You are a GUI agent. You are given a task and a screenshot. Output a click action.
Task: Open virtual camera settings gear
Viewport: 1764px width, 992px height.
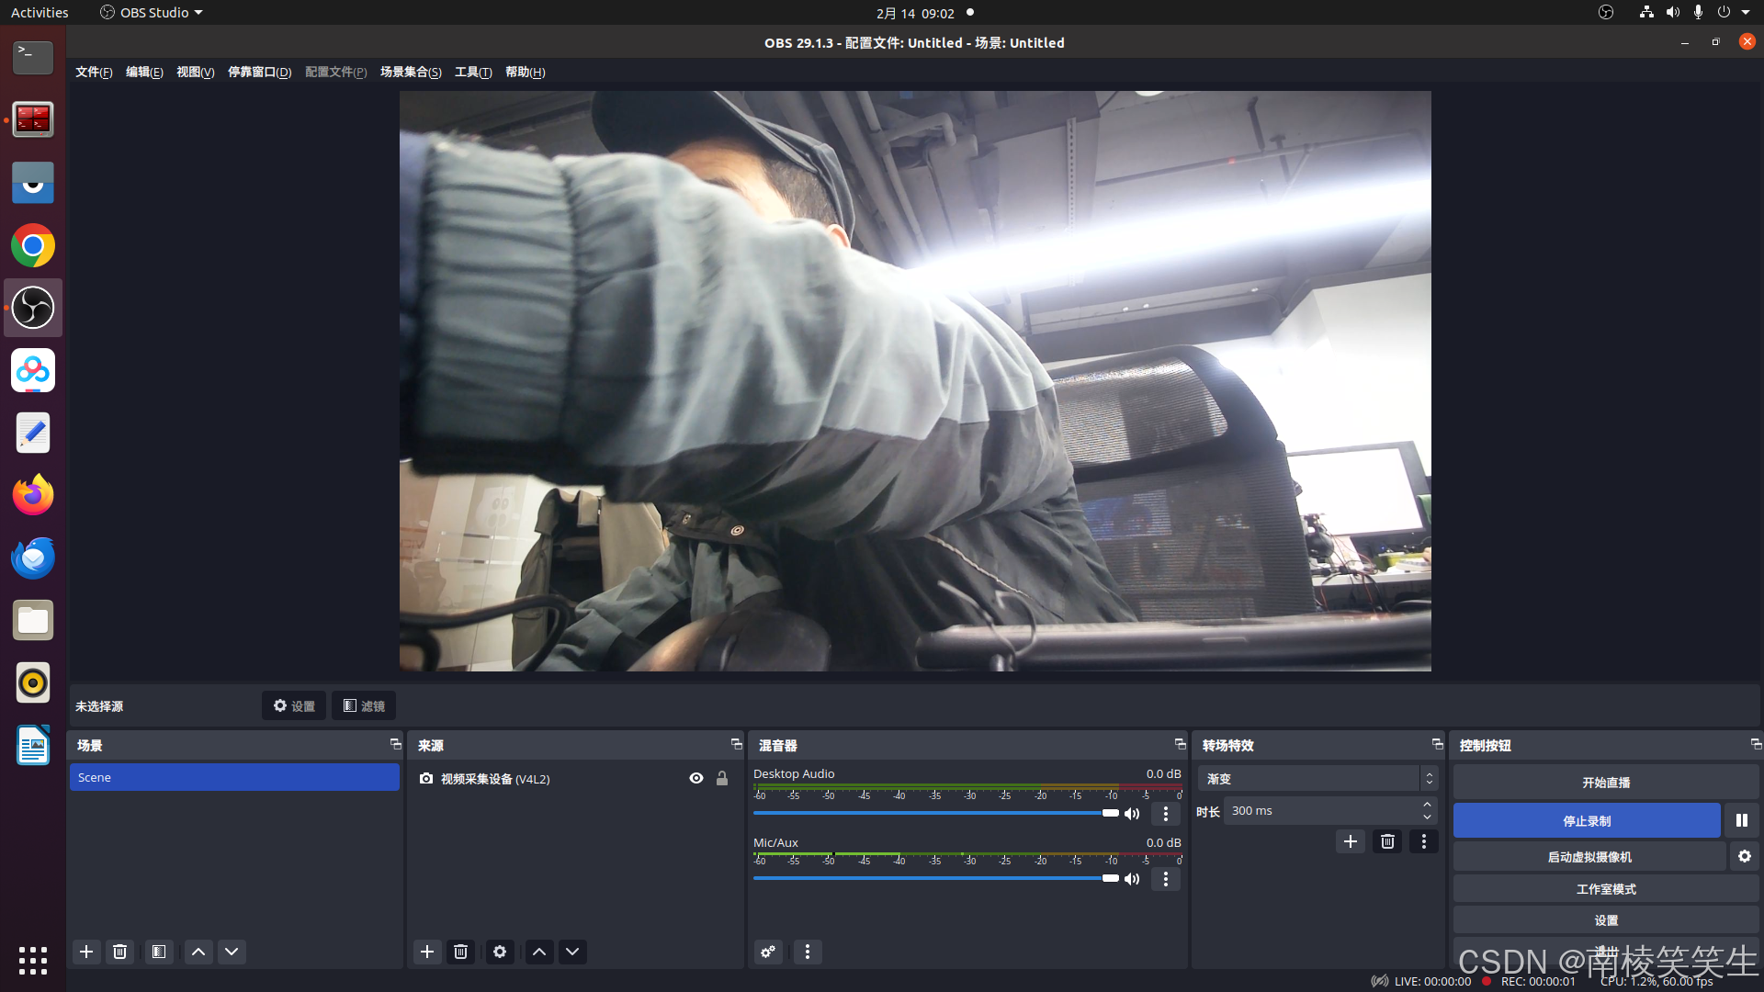(x=1745, y=856)
